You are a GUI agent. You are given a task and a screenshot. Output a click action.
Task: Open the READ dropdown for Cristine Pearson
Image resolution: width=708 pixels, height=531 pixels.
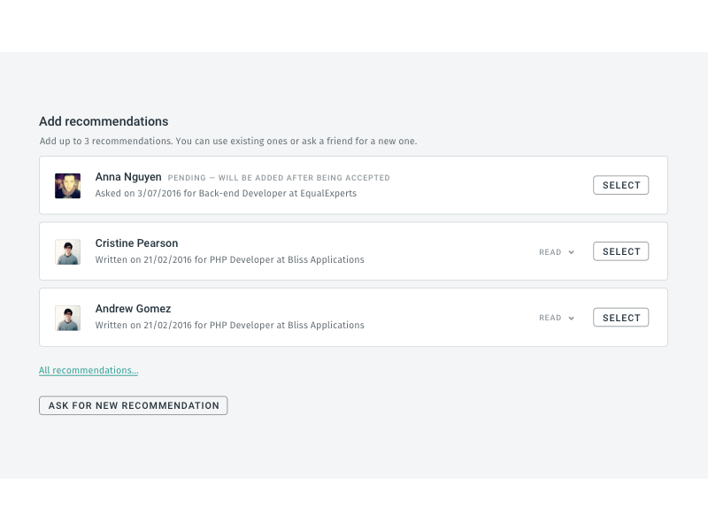point(555,251)
